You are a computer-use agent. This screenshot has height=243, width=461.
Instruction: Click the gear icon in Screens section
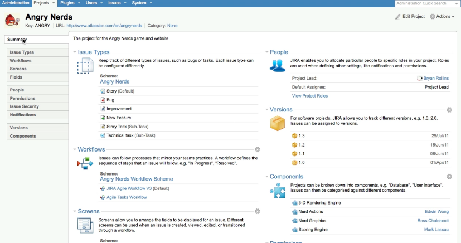pos(257,212)
